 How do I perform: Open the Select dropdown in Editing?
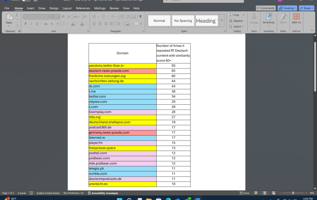point(236,26)
